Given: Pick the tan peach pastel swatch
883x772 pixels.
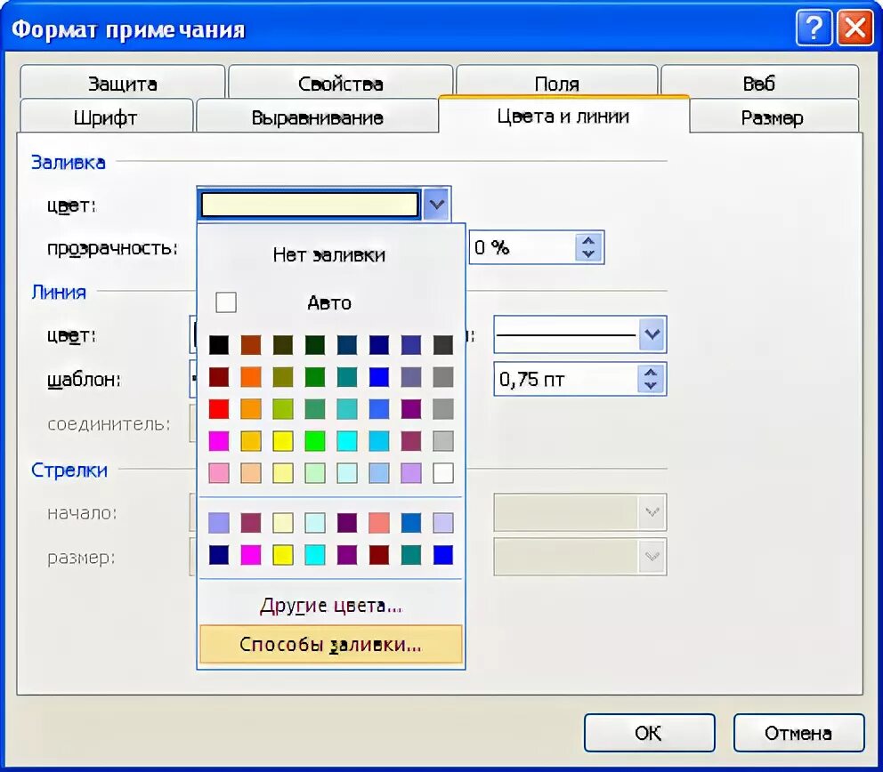Looking at the screenshot, I should tap(251, 473).
